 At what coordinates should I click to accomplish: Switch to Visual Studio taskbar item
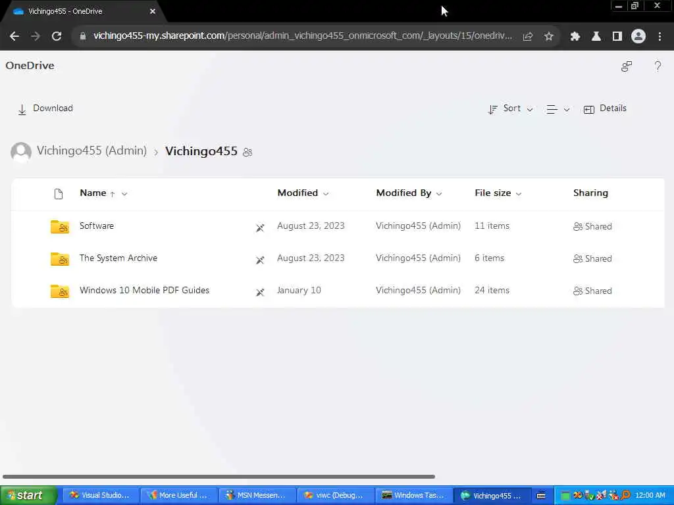point(101,496)
